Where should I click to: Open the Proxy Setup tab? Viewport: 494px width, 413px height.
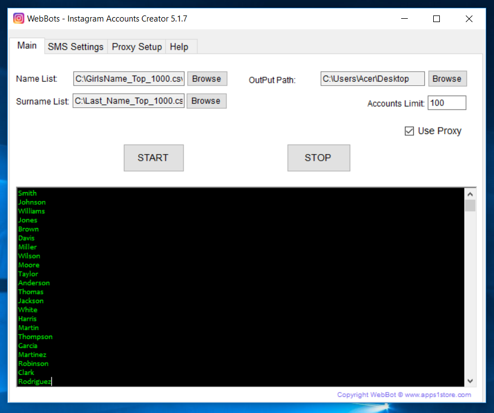(x=136, y=46)
